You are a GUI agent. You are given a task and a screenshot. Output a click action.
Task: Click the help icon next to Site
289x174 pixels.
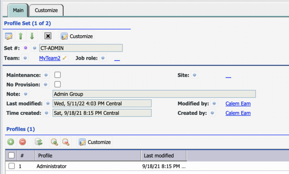click(x=195, y=75)
